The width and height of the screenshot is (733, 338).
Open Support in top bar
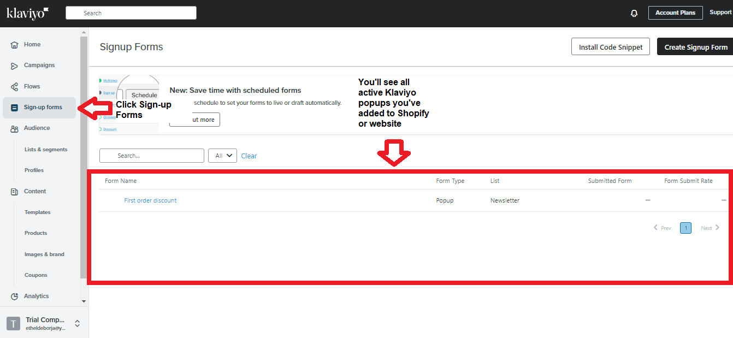[x=720, y=13]
